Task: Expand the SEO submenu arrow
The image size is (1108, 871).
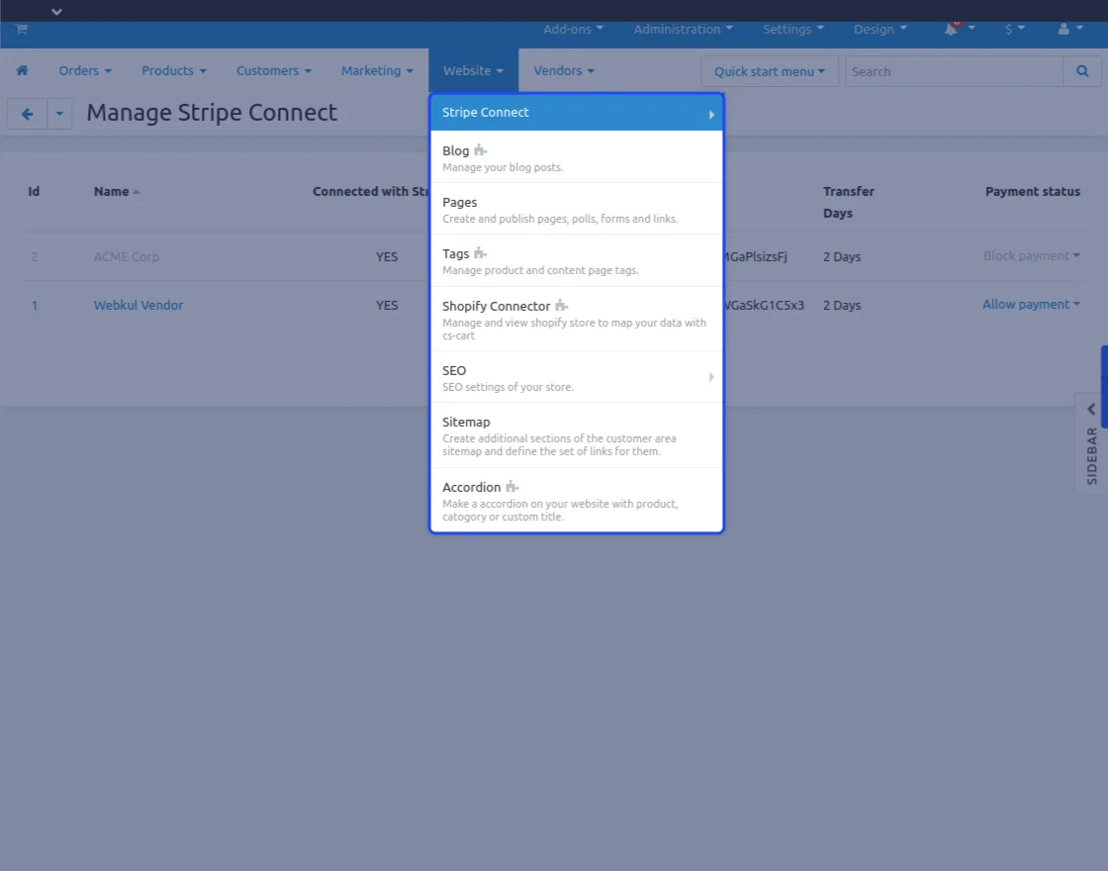Action: 711,377
